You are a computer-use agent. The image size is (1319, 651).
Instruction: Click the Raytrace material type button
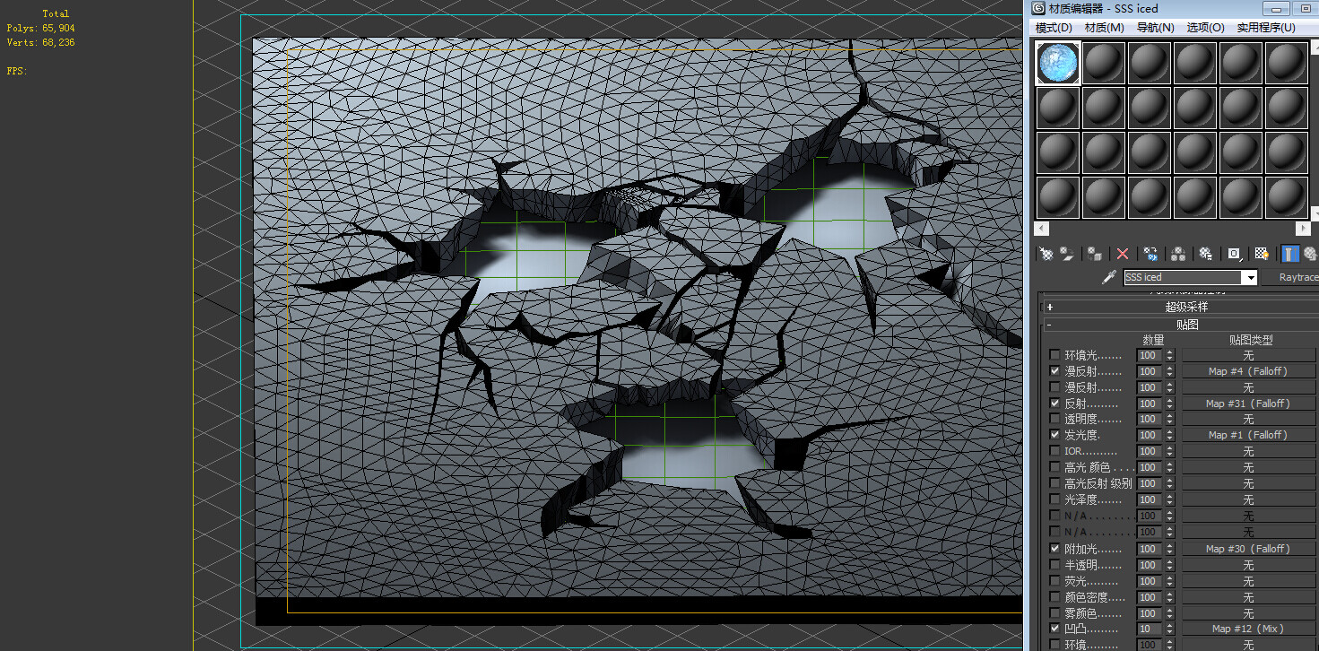coord(1297,277)
